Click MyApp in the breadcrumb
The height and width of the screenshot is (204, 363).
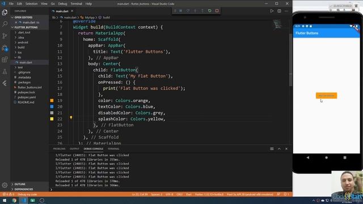[90, 18]
